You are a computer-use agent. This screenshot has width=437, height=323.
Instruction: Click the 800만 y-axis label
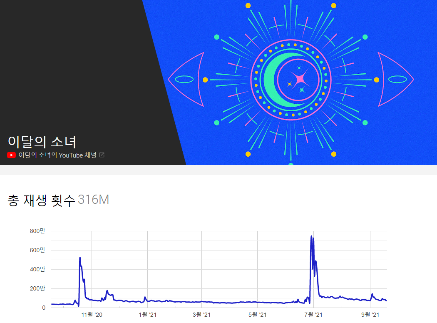tap(37, 231)
